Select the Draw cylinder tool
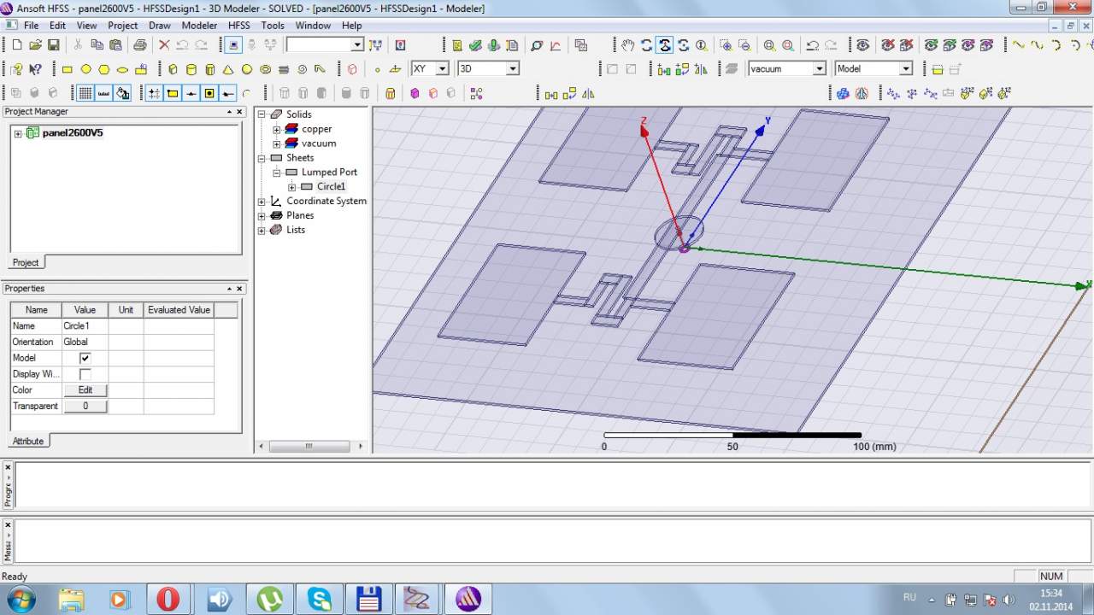The width and height of the screenshot is (1094, 615). pos(191,69)
